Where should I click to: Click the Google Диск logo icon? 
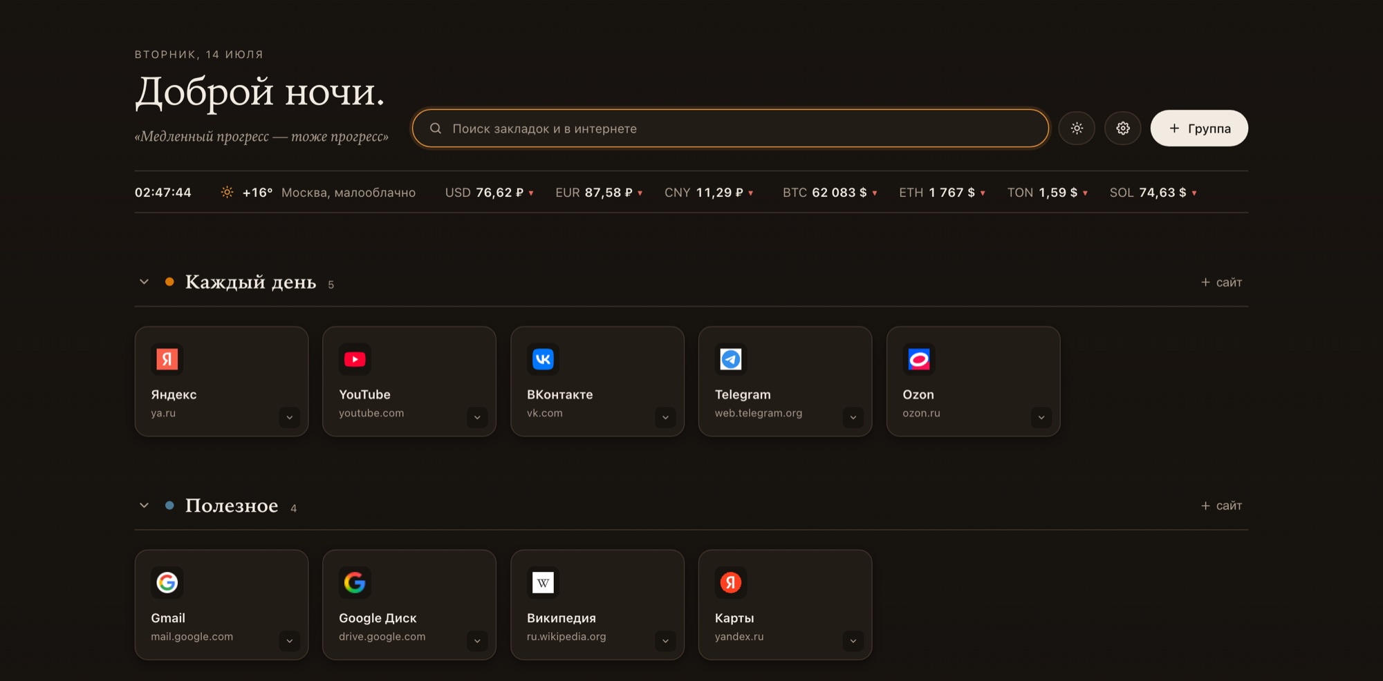click(355, 583)
